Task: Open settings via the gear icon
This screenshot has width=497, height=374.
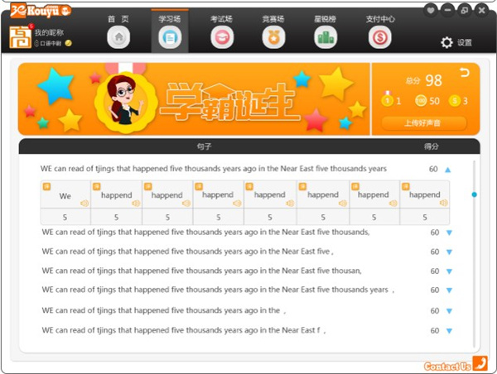Action: (447, 42)
